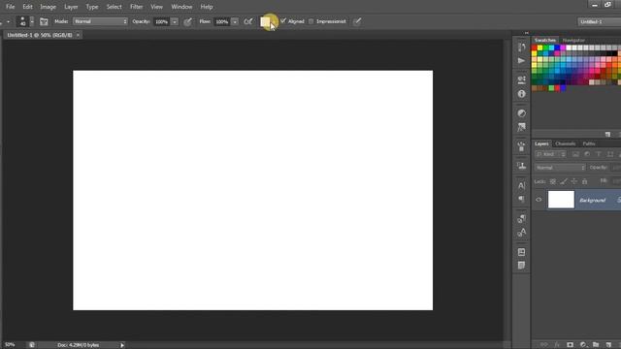Open the Brush Presets panel icon

[521, 146]
